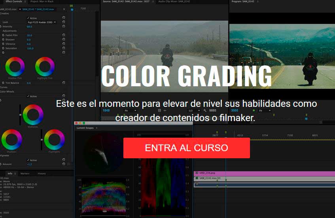
Task: Reset the Saturation value
Action: click(64, 48)
